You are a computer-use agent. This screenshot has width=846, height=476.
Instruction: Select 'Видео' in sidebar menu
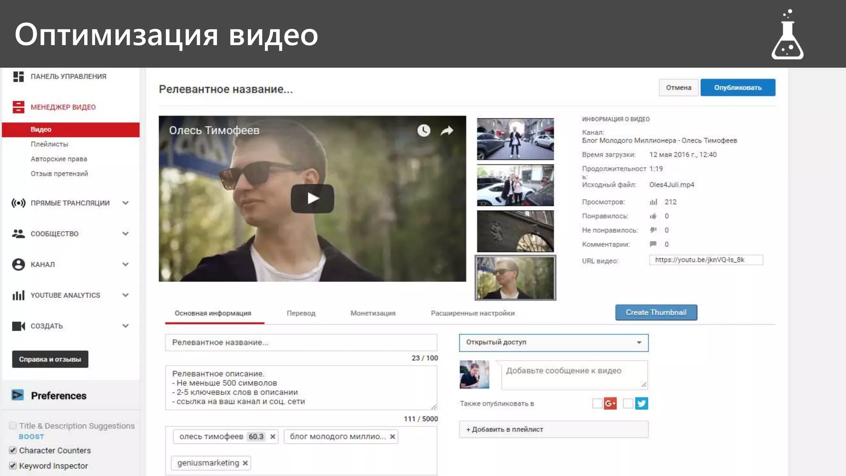pos(71,129)
